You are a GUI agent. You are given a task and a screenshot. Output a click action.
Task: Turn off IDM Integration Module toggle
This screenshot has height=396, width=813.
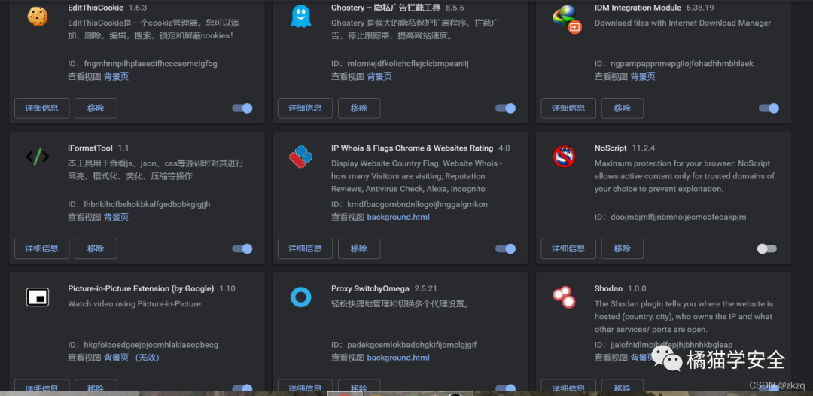[x=769, y=108]
